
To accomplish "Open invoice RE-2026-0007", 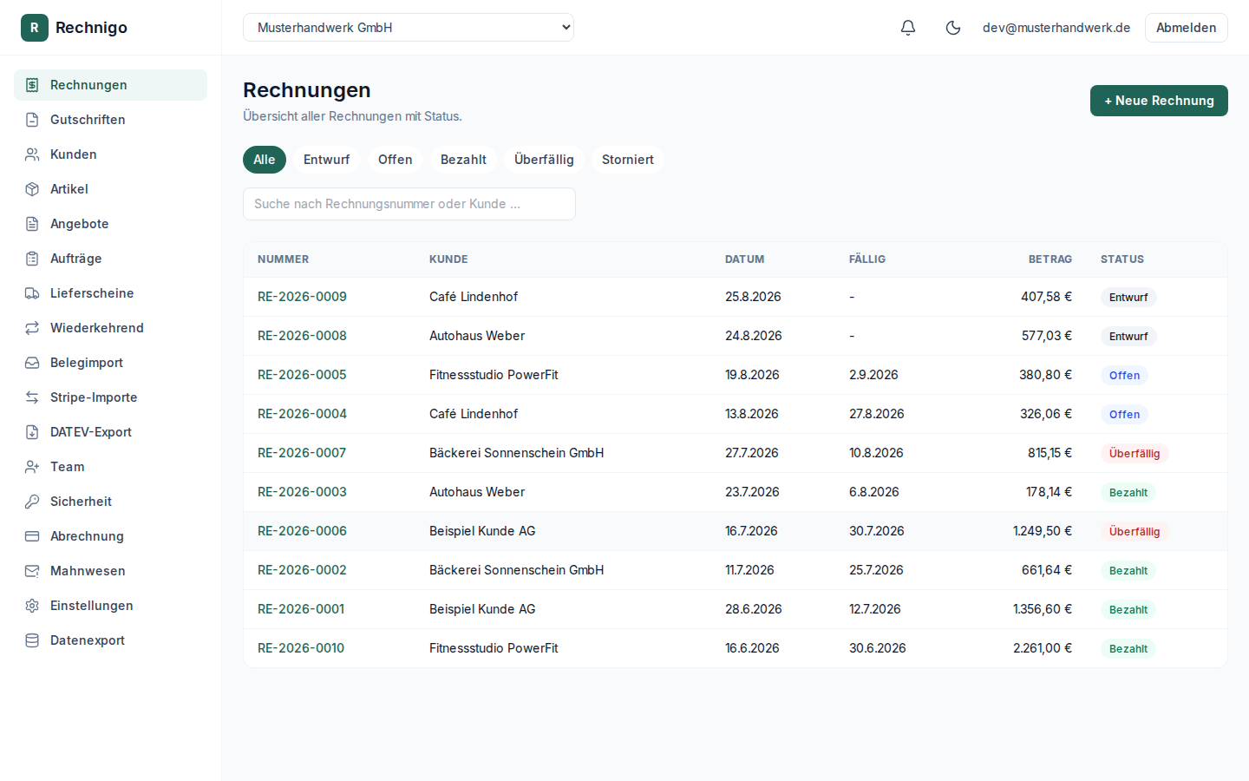I will [x=302, y=453].
